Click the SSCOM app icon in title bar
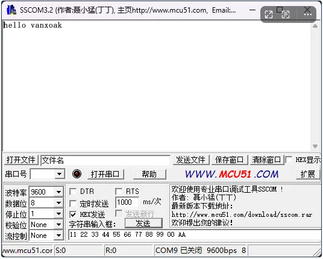The height and width of the screenshot is (259, 323). point(11,10)
